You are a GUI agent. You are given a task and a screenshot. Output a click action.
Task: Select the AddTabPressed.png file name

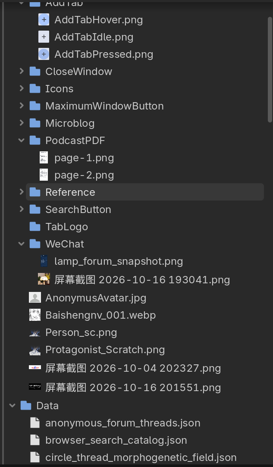click(x=104, y=54)
